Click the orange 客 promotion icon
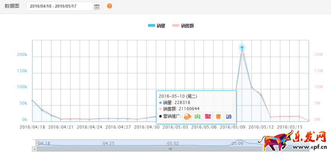Viewport: 331px width, 155px height. (x=218, y=116)
